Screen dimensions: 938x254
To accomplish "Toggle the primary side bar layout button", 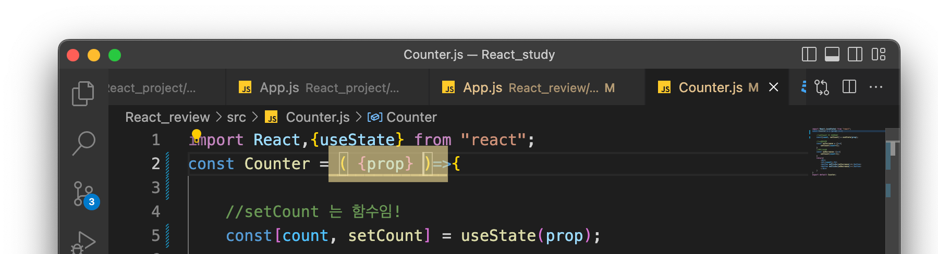I will coord(809,54).
